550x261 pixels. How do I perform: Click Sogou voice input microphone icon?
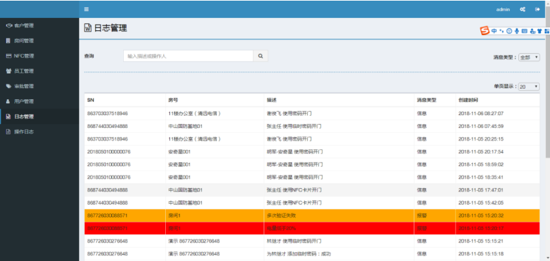pyautogui.click(x=517, y=31)
